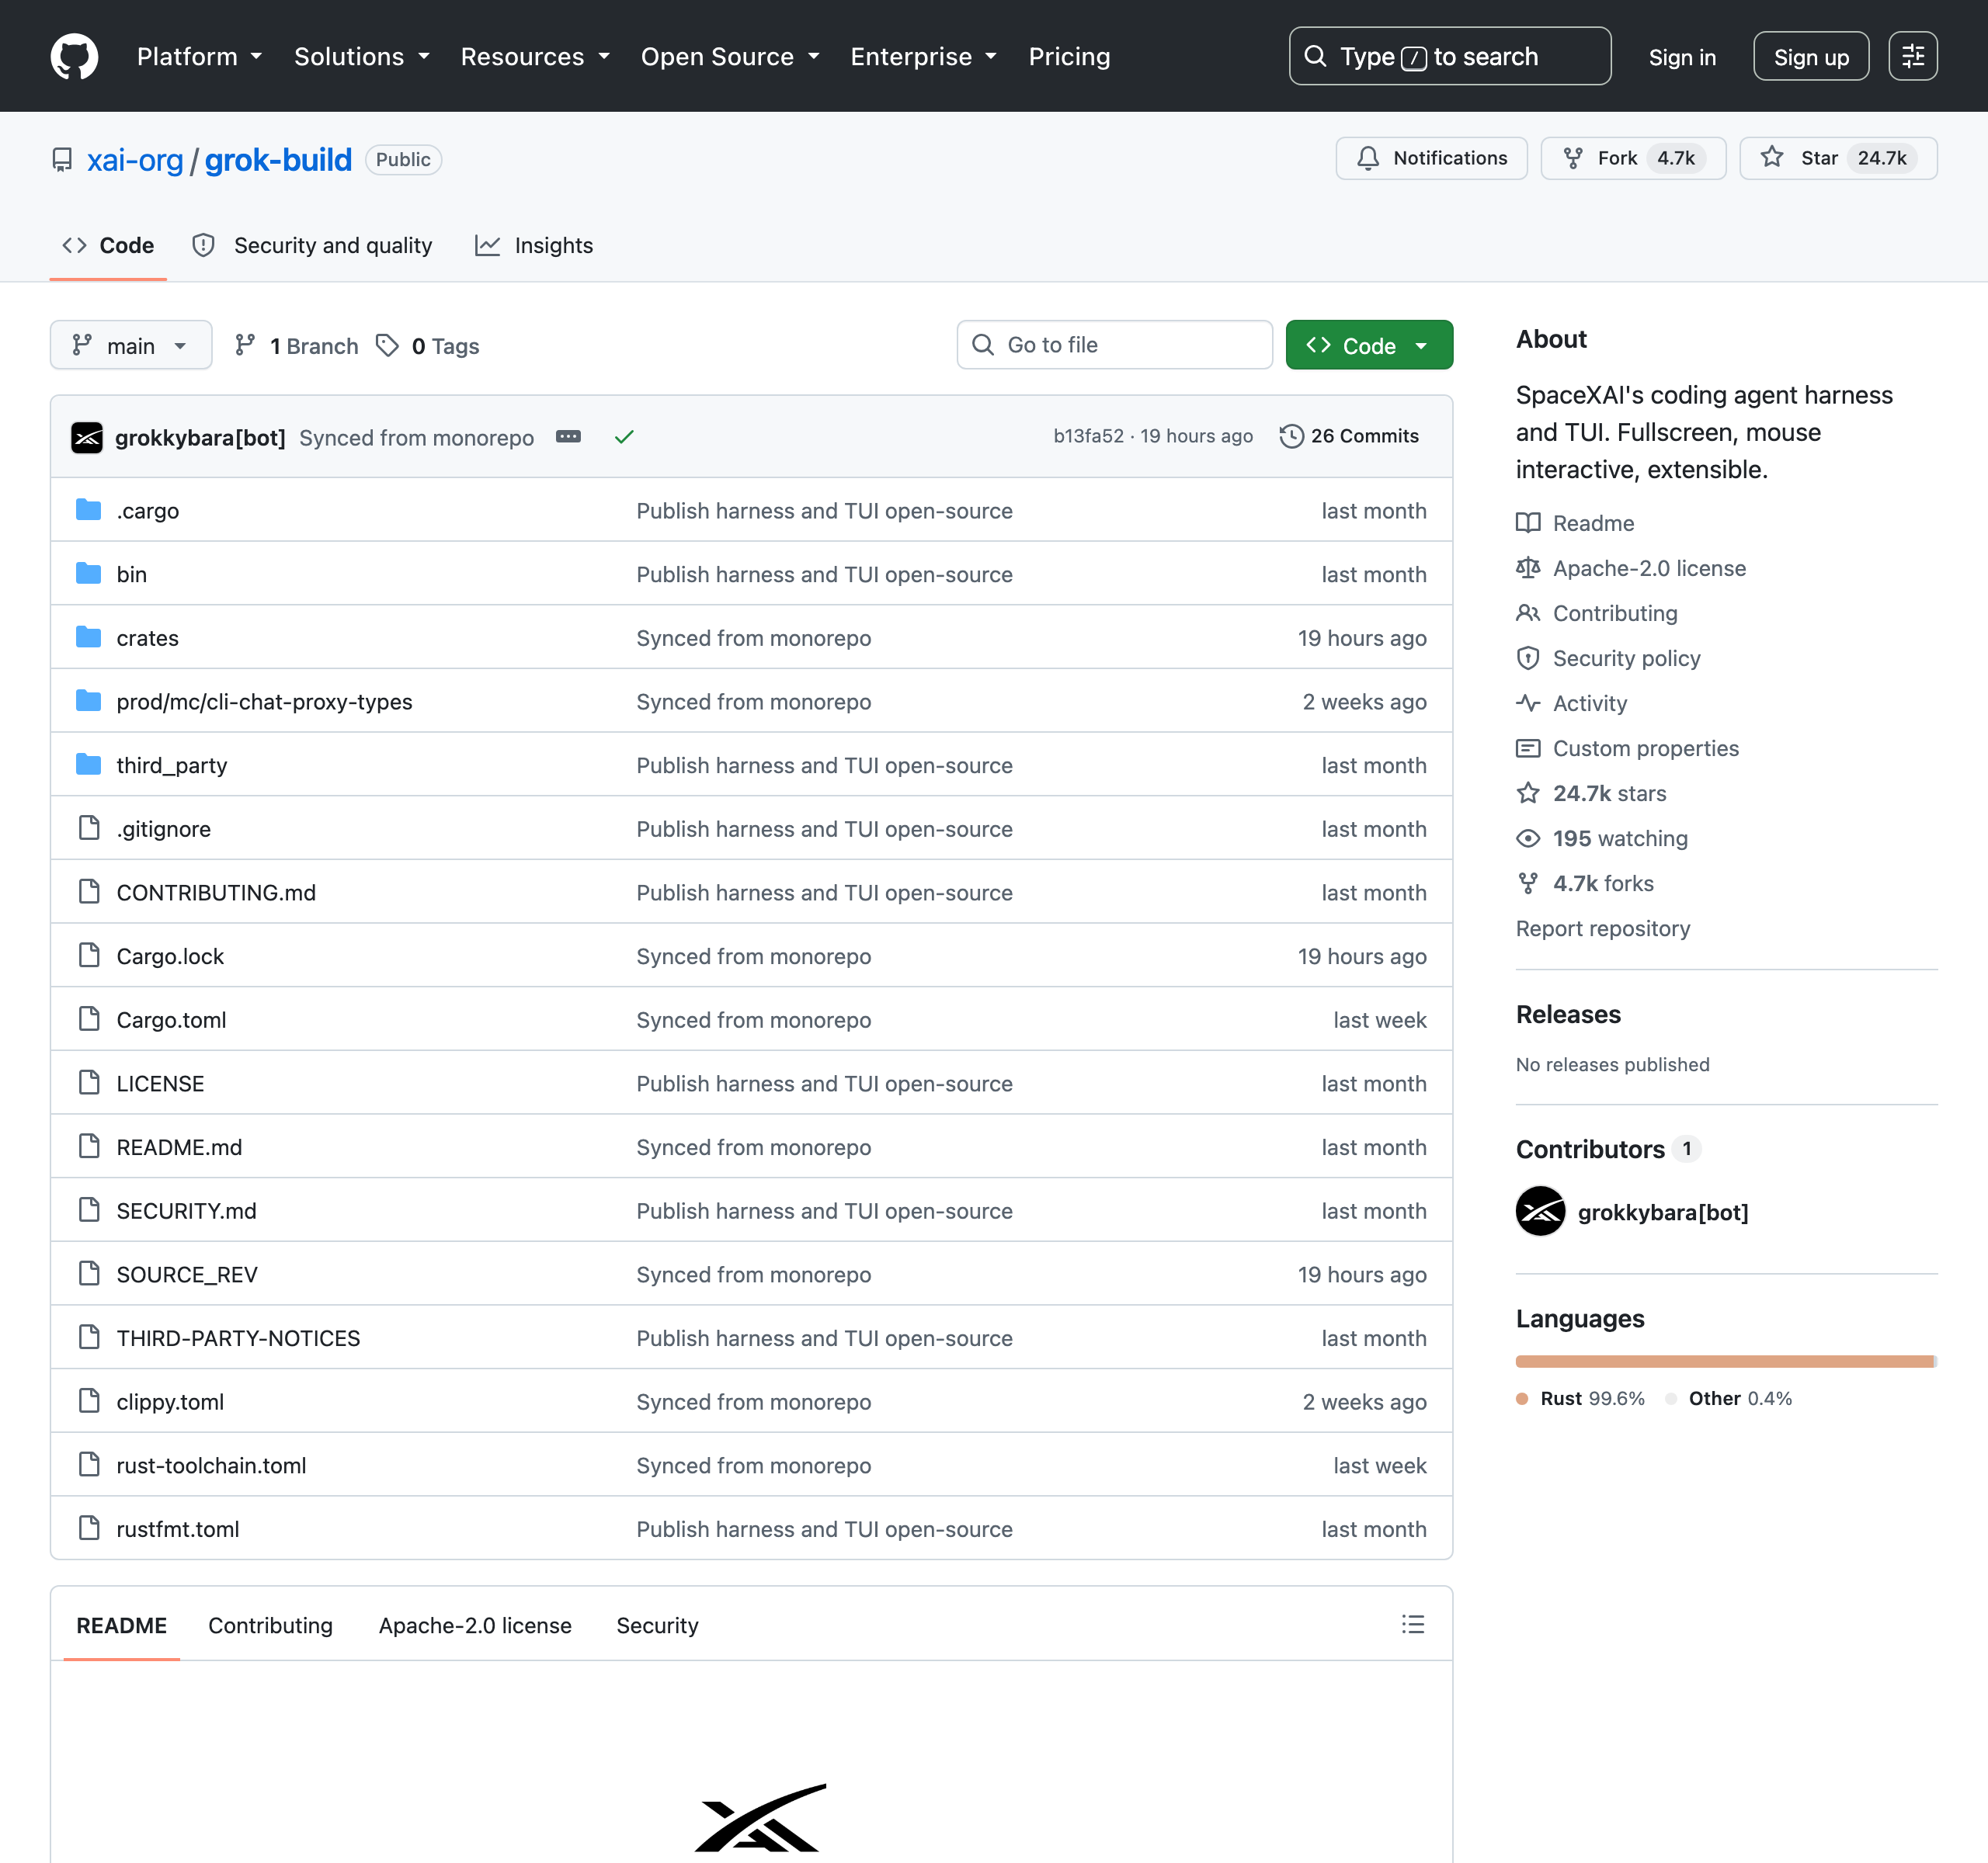1988x1863 pixels.
Task: Click the shield icon next to Security policy
Action: click(x=1528, y=657)
